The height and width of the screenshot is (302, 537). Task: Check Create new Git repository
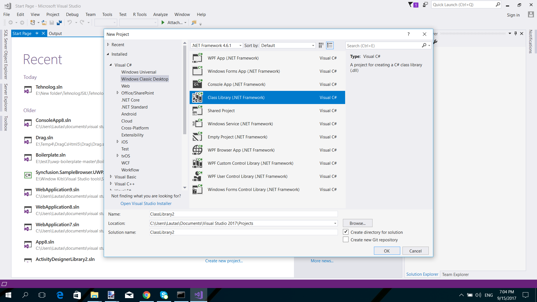(346, 240)
